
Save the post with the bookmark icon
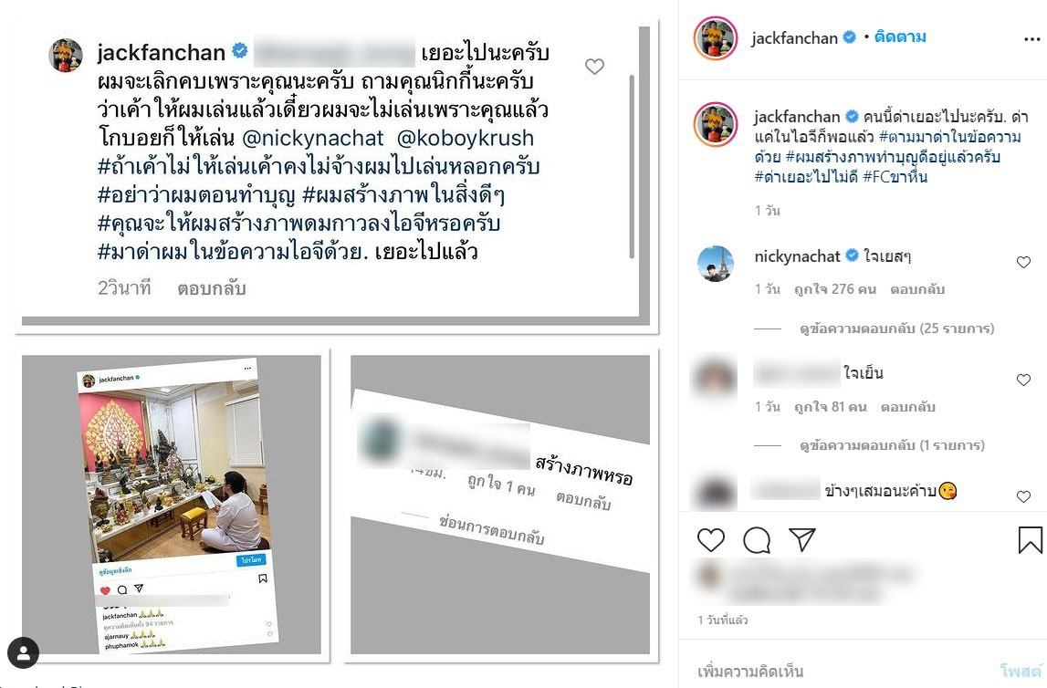1030,540
